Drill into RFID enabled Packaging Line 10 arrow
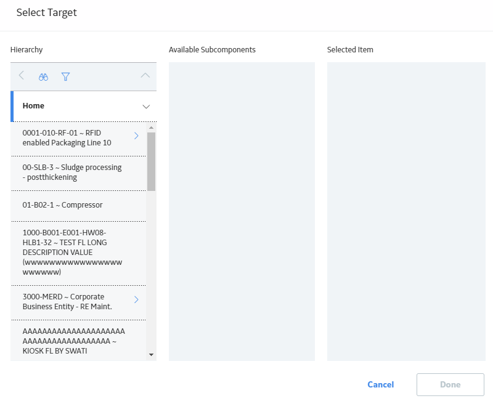The image size is (493, 401). [136, 136]
